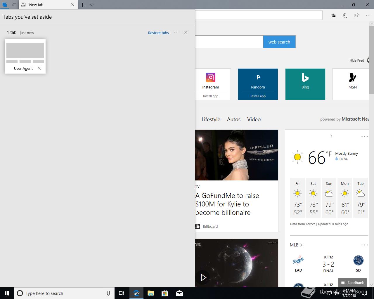Image resolution: width=374 pixels, height=299 pixels.
Task: Select Friday forecast in weather card
Action: click(297, 198)
